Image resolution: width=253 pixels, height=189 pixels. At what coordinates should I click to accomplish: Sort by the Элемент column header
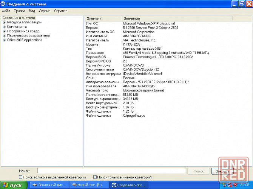tap(103, 18)
